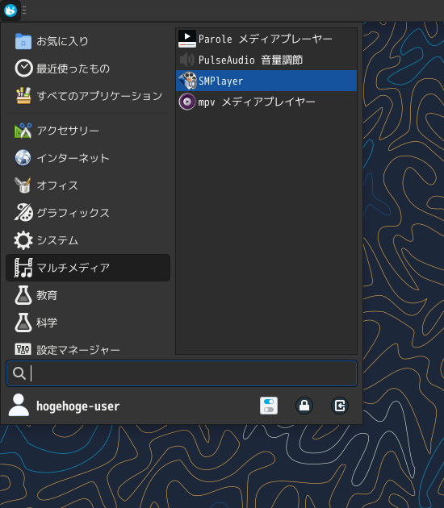The width and height of the screenshot is (444, 508).
Task: Click the lock screen padlock icon
Action: (304, 406)
